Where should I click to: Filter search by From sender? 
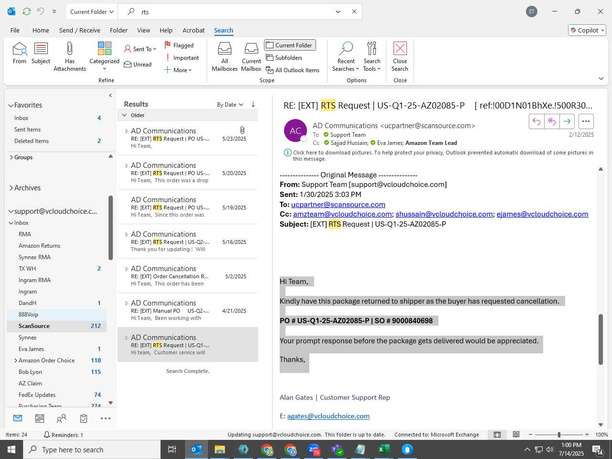tap(20, 53)
